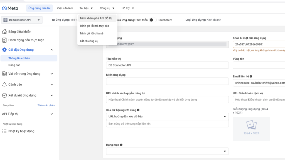
Task: Expand API Tiếp thị section
Action: (x=51, y=114)
